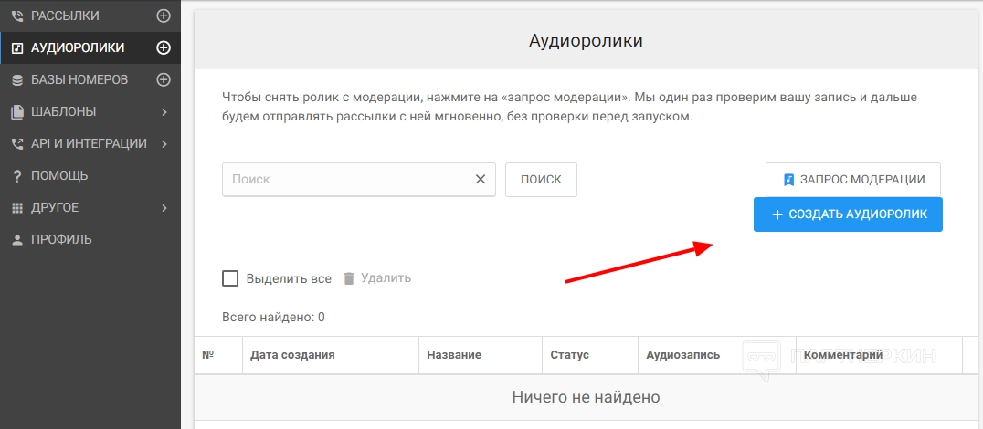Image resolution: width=983 pixels, height=429 pixels.
Task: Click the plus icon next to Аудиоролики
Action: click(164, 47)
